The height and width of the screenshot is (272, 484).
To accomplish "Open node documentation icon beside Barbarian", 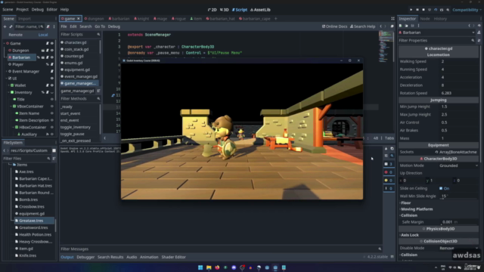I will (479, 32).
